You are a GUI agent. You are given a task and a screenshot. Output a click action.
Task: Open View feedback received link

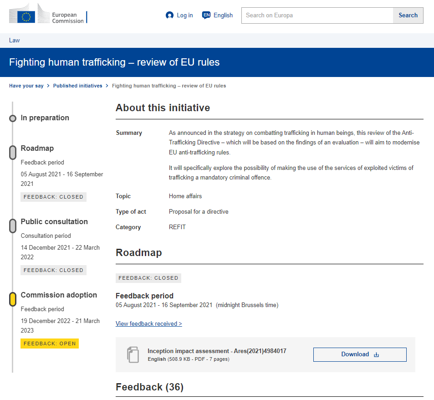pyautogui.click(x=148, y=323)
